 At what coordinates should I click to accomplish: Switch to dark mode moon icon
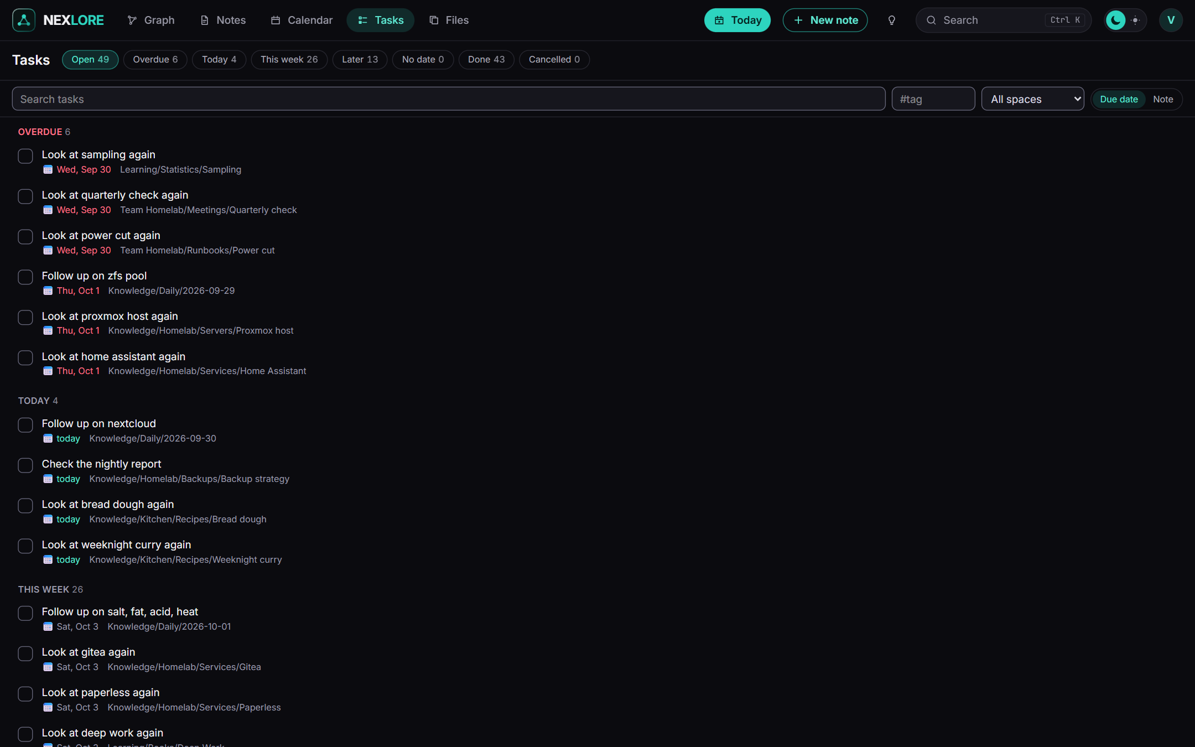1115,20
